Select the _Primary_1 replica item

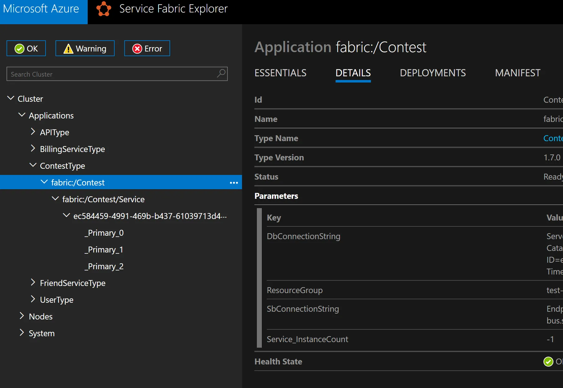click(x=104, y=250)
